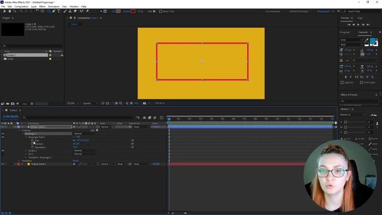Open the Composition menu

(21, 7)
